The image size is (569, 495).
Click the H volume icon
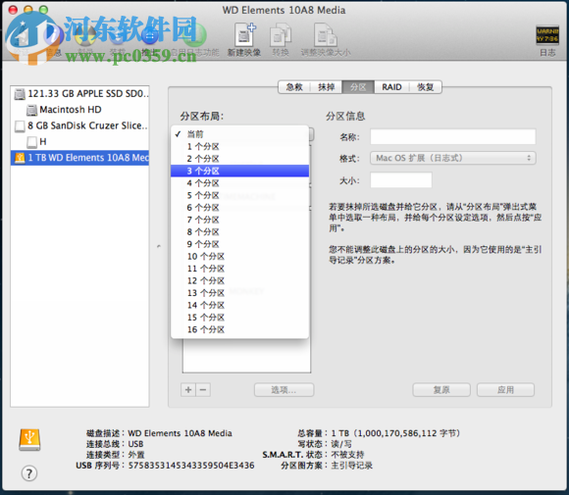tap(32, 142)
